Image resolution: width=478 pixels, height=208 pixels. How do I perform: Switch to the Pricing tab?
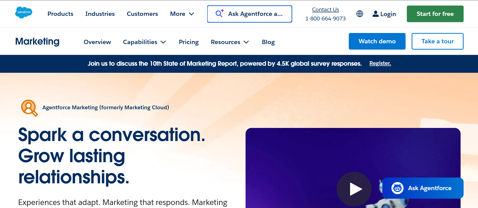point(189,42)
